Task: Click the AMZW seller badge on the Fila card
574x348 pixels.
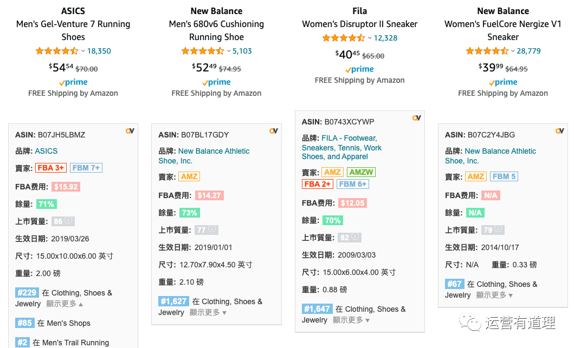Action: pos(360,172)
